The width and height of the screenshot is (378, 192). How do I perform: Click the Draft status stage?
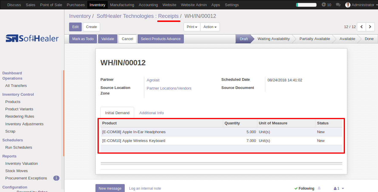point(244,39)
